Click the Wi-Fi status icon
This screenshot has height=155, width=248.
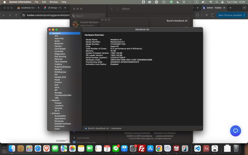211,2
